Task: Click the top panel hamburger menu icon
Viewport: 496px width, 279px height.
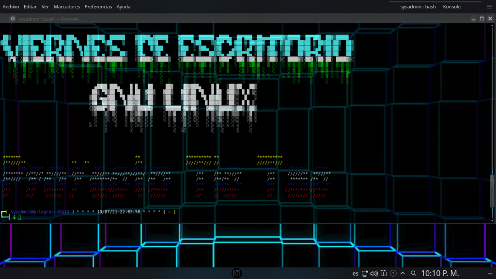Action: [x=489, y=7]
